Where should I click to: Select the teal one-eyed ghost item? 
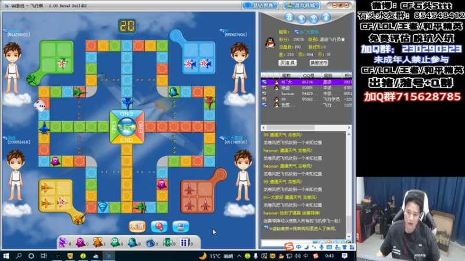[x=133, y=242]
